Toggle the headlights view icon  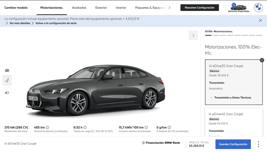click(7, 93)
